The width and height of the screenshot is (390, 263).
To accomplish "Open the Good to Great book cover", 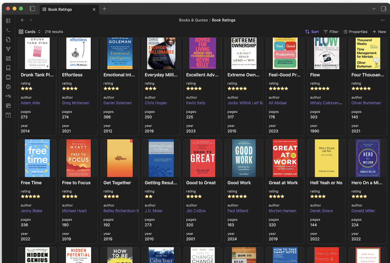I will point(202,158).
